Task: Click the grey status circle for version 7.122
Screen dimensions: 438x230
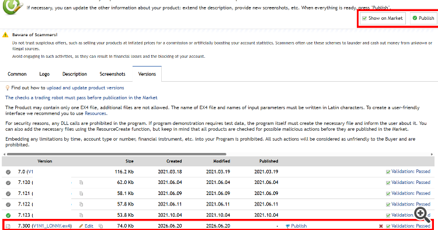Action: tap(8, 204)
